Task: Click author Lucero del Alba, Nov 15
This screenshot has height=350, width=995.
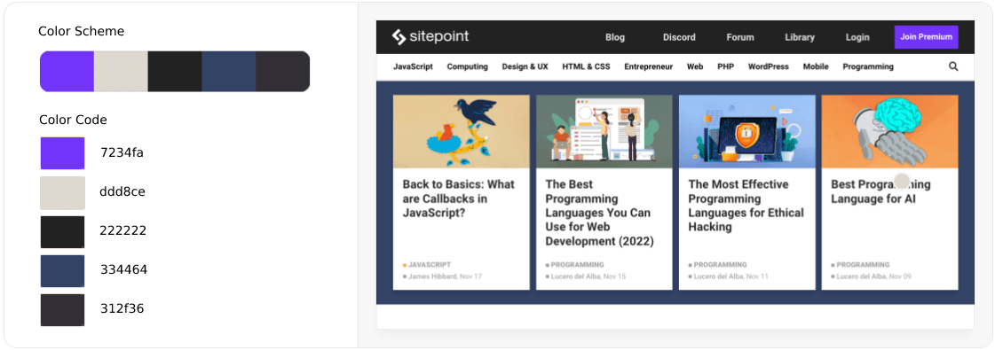Action: click(x=588, y=276)
